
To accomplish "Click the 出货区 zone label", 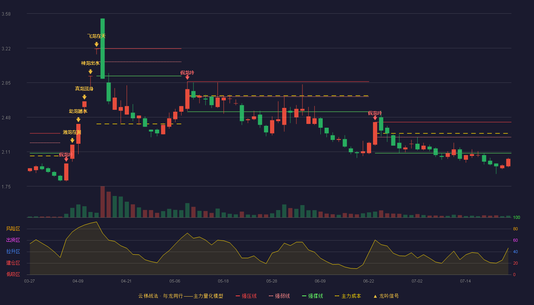I will (13, 240).
